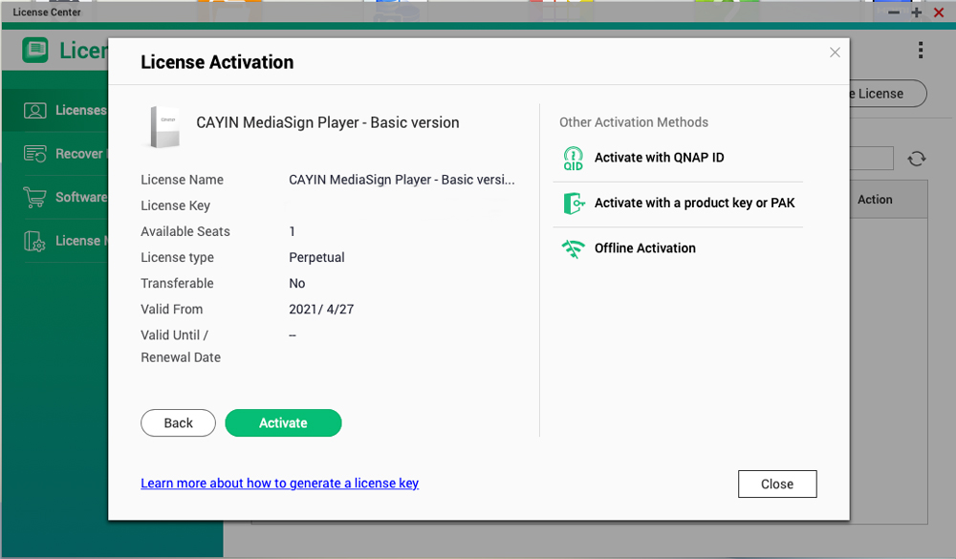Open the Licenses tab in sidebar

[x=56, y=110]
